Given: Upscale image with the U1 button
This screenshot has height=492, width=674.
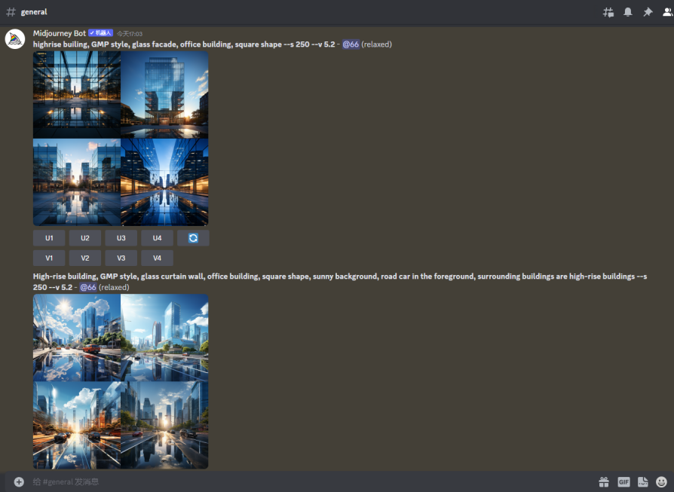Looking at the screenshot, I should point(49,238).
